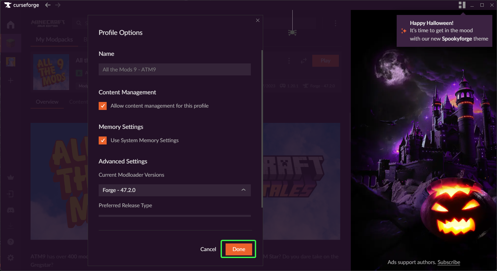Open the Forge - 47.2.0 modloader dropdown
The width and height of the screenshot is (497, 271).
pos(175,190)
